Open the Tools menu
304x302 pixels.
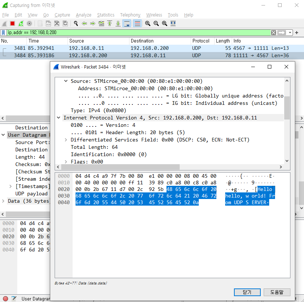[x=173, y=15]
